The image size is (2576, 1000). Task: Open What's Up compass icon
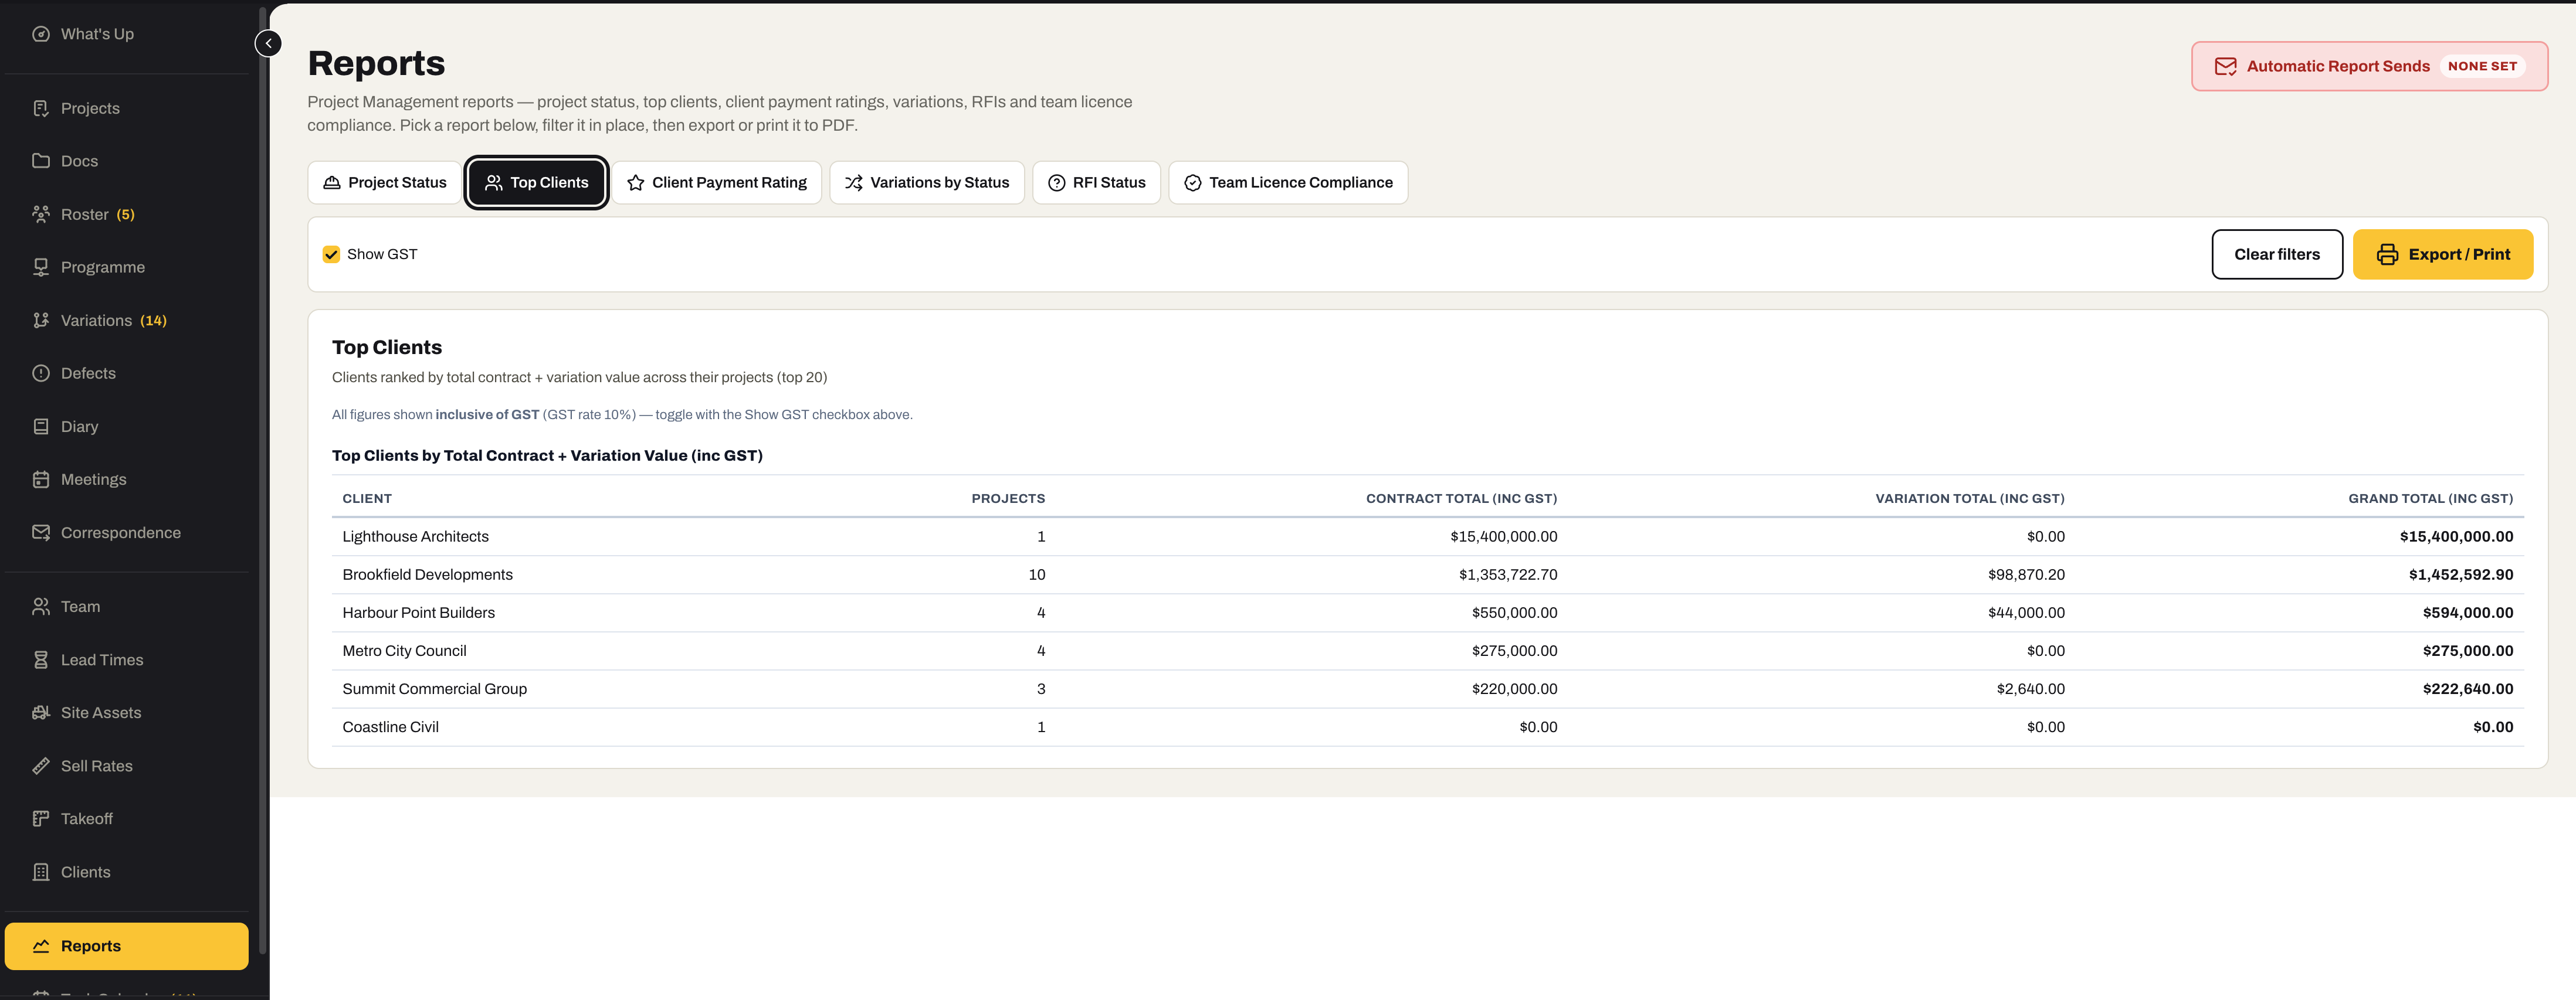[41, 34]
